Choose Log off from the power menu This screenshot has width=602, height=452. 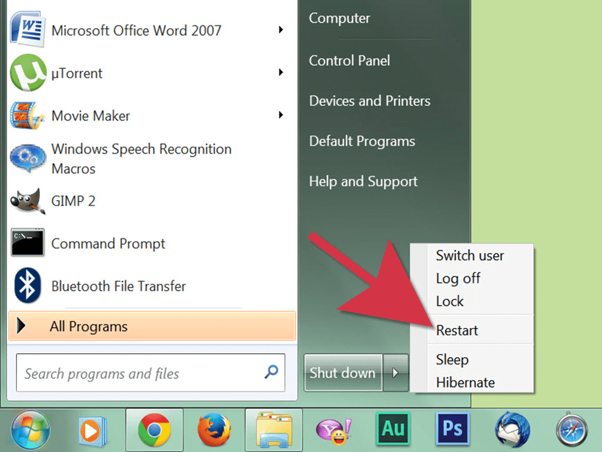(458, 278)
